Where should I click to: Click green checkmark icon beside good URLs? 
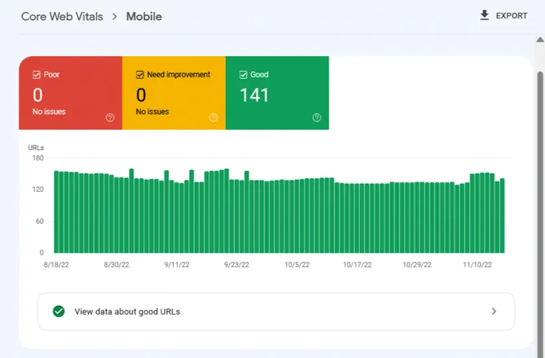tap(59, 311)
